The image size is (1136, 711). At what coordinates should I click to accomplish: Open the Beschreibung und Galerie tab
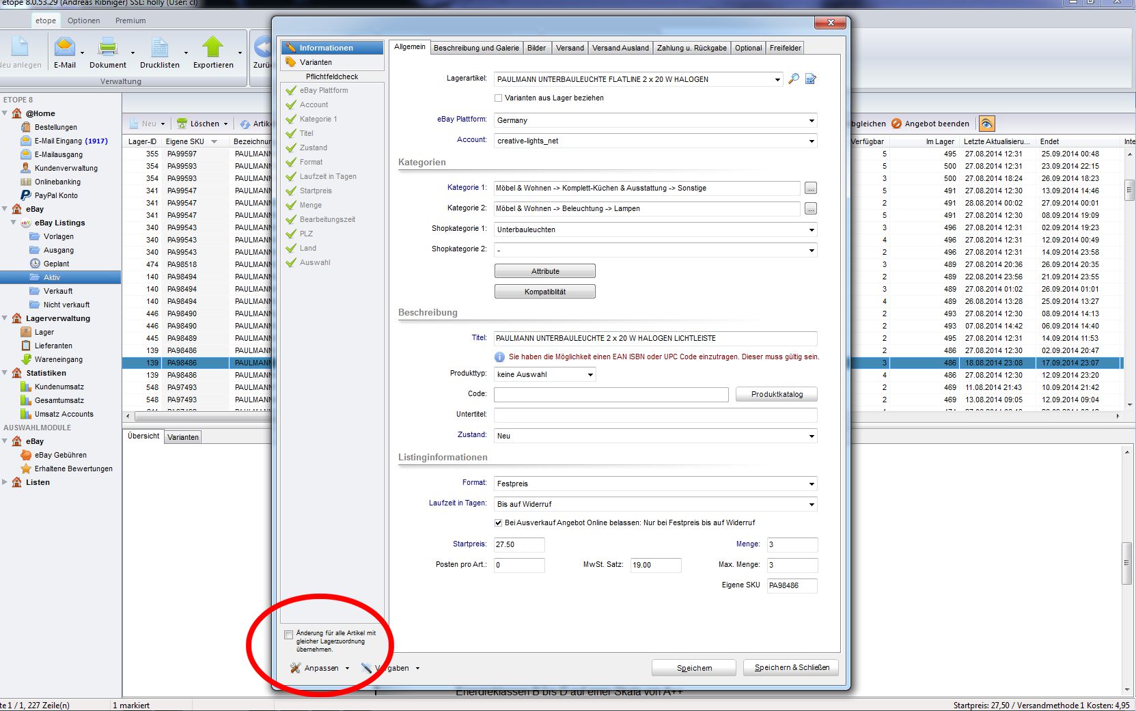click(476, 48)
